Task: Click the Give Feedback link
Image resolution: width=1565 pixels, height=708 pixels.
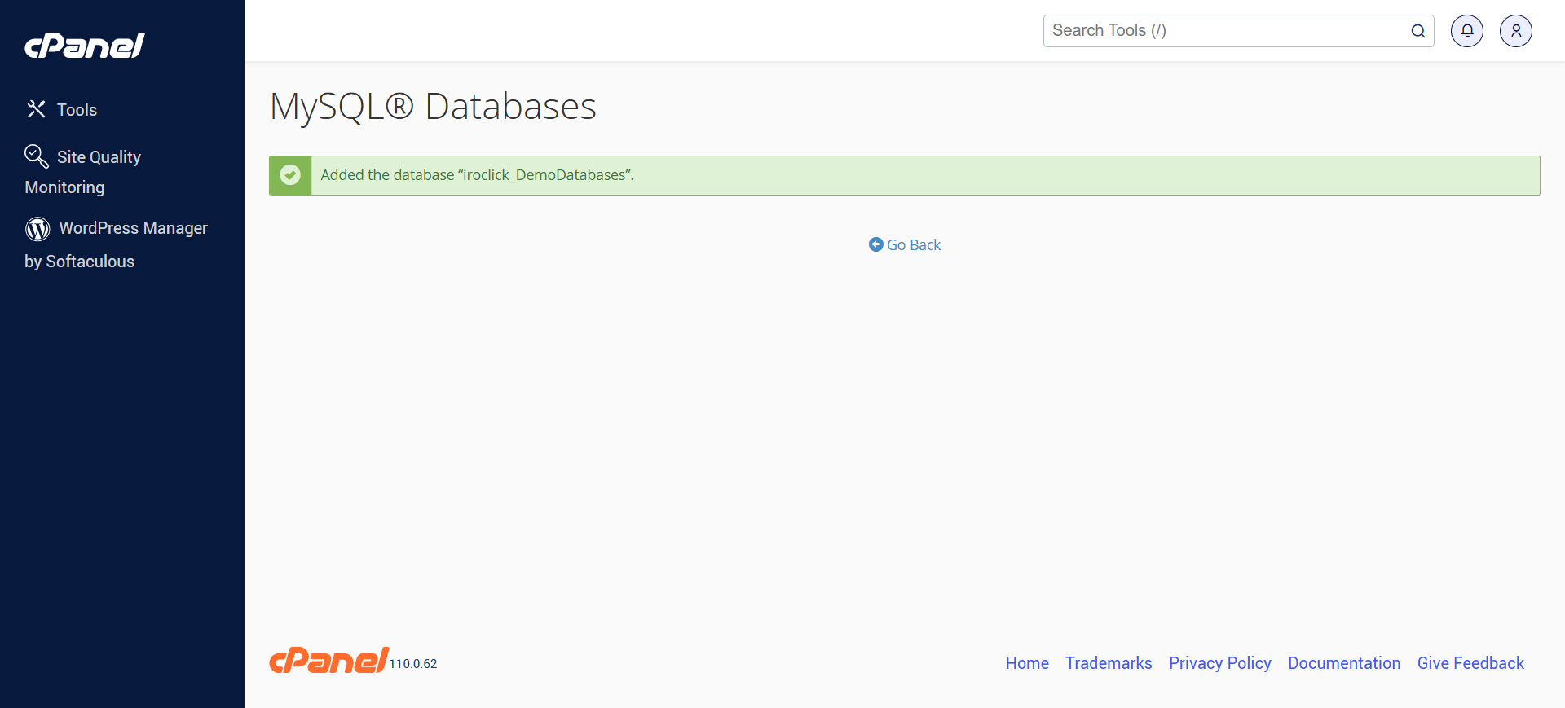Action: (x=1470, y=663)
